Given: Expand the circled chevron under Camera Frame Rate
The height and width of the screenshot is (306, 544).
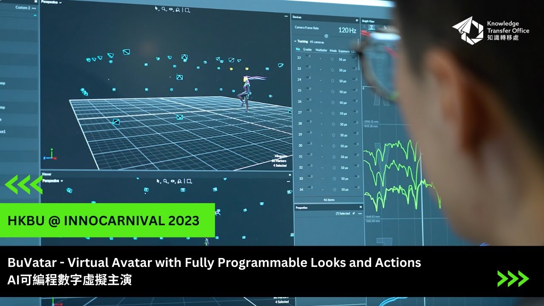Looking at the screenshot, I should [x=326, y=36].
